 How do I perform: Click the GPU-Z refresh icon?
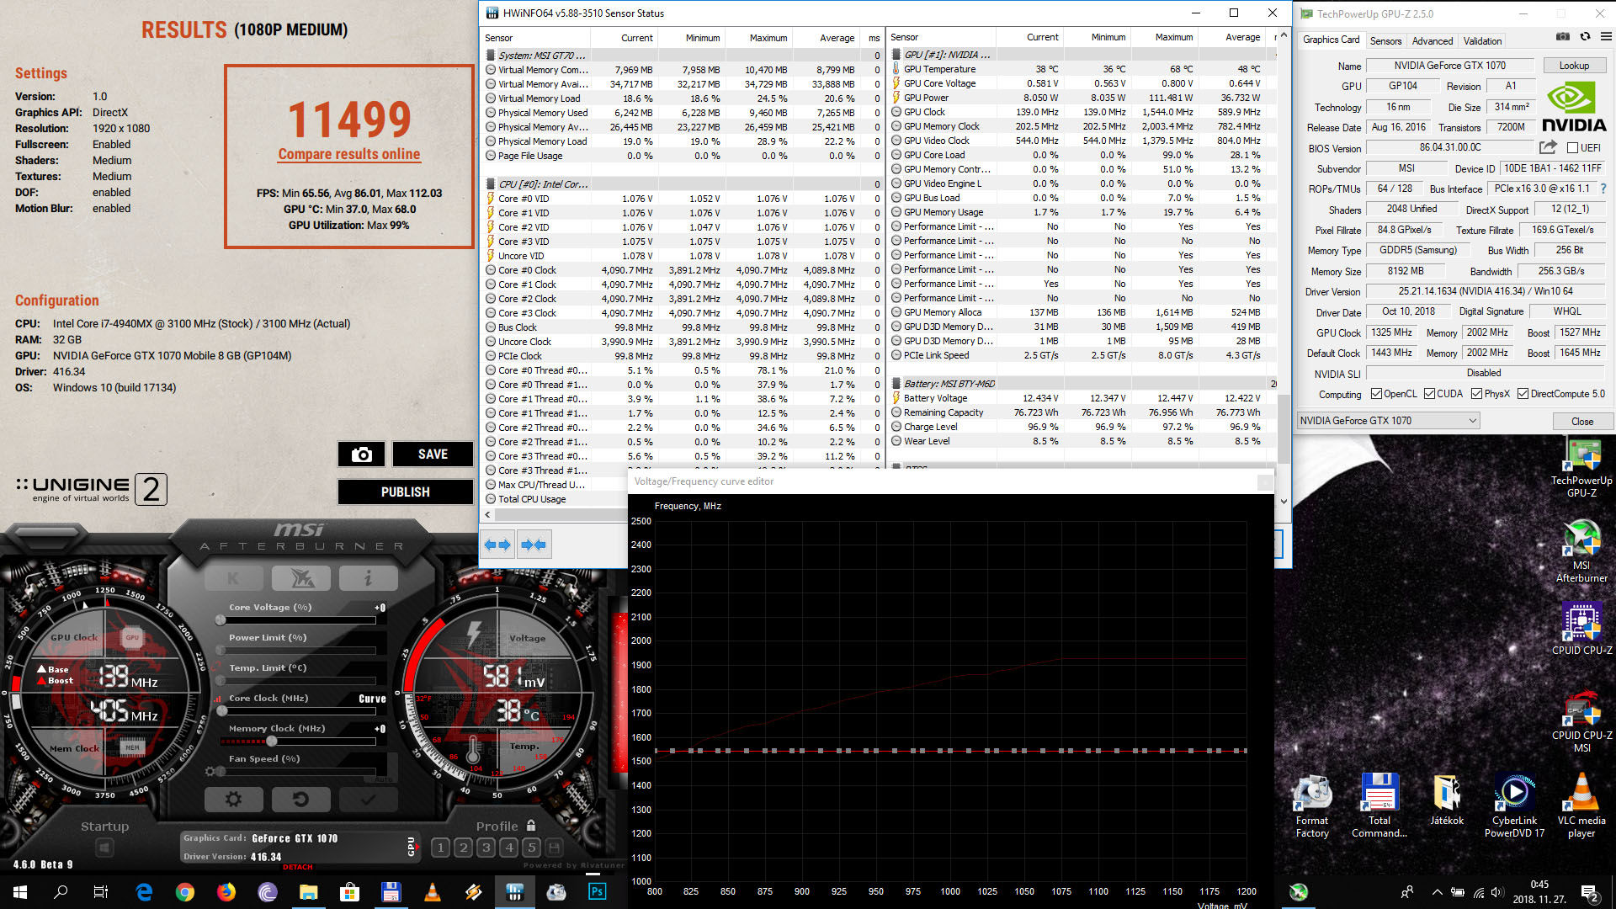click(x=1585, y=37)
